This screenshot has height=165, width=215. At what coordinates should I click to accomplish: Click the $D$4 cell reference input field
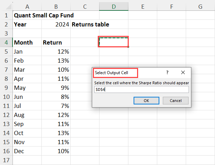142,89
